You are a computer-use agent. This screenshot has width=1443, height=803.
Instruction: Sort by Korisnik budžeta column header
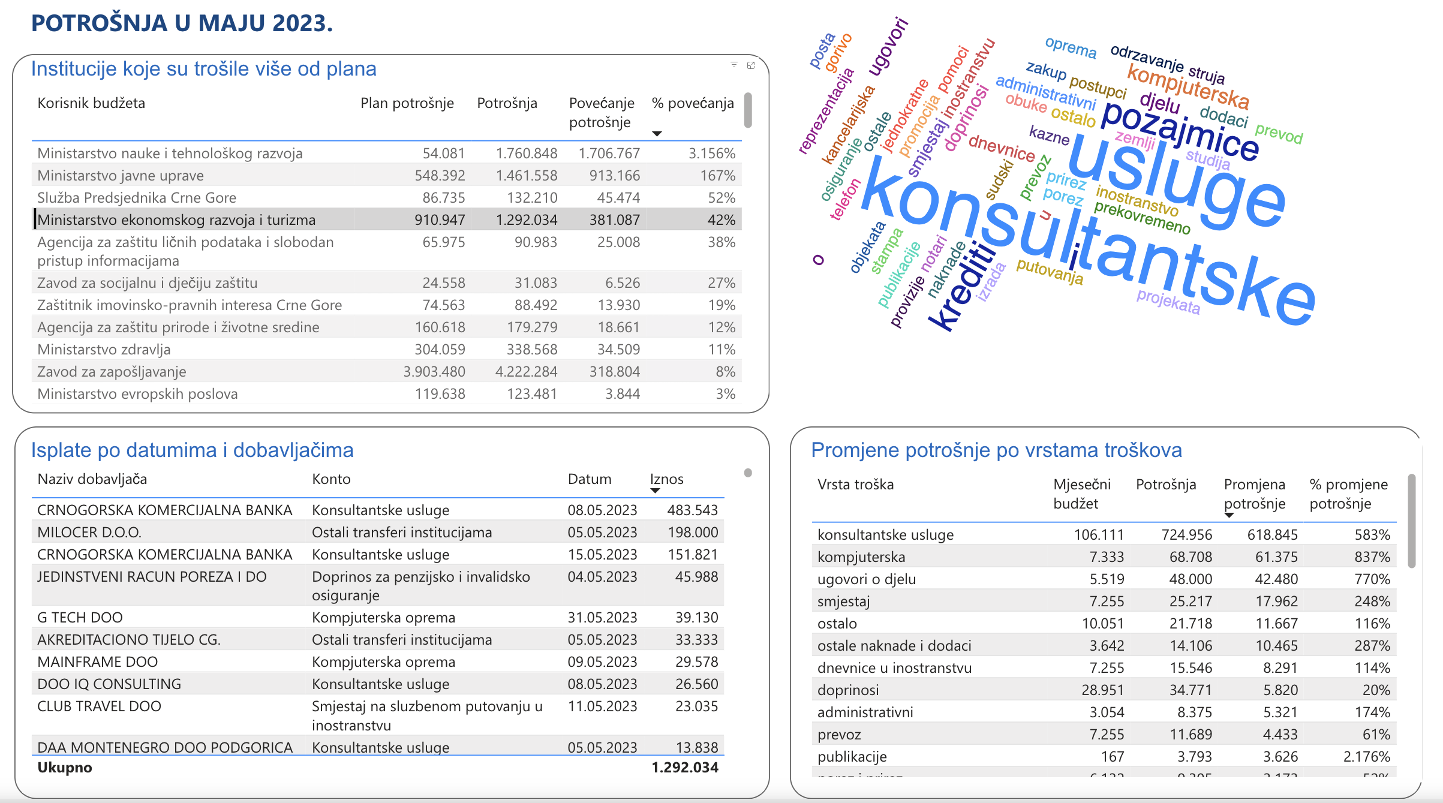pos(91,103)
